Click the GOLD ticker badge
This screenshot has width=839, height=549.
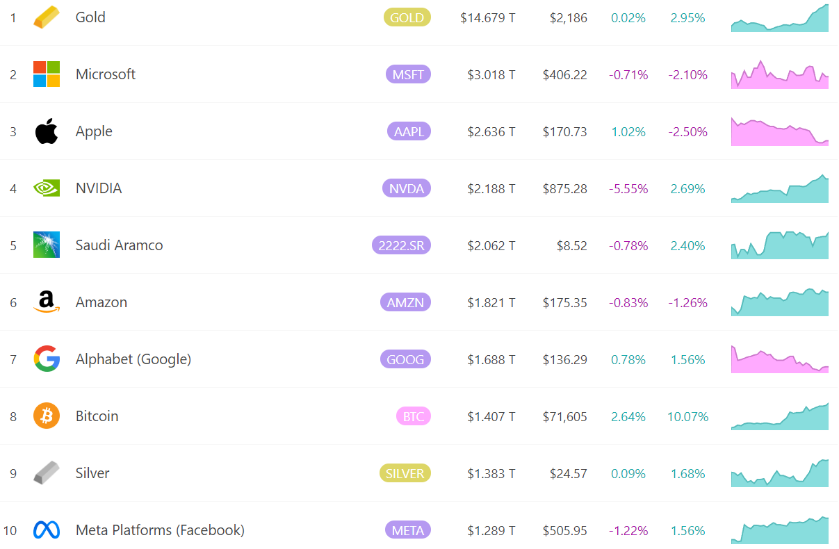pos(407,17)
